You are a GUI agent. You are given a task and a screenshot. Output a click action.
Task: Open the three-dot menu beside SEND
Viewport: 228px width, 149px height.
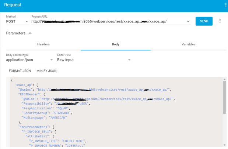click(220, 21)
